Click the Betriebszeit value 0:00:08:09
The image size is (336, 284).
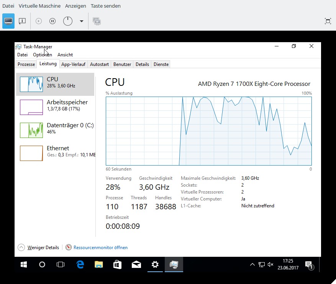pos(123,226)
